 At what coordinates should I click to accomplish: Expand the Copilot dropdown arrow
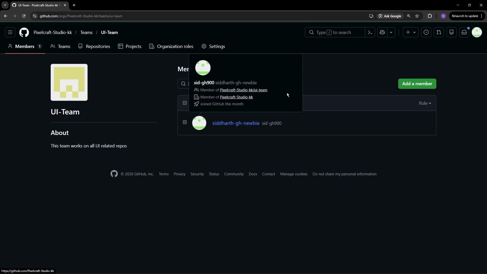point(391,32)
